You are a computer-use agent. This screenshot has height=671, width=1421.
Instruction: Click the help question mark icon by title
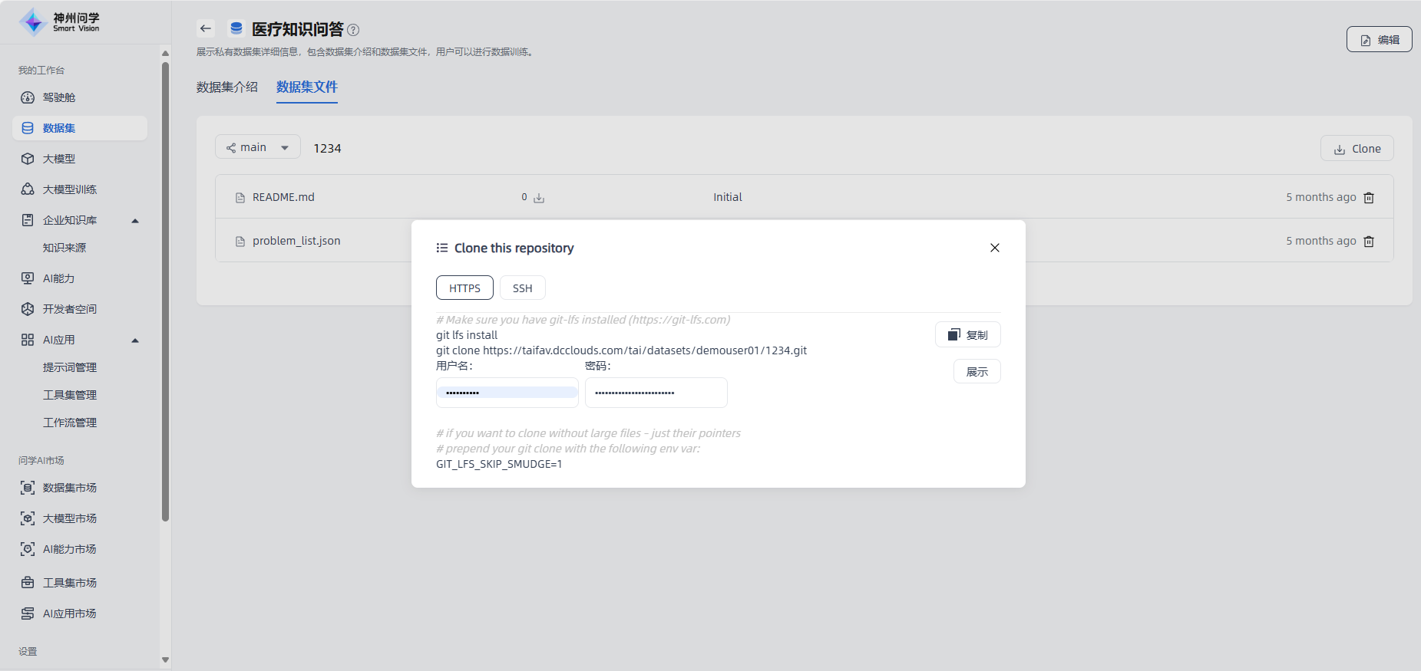353,30
